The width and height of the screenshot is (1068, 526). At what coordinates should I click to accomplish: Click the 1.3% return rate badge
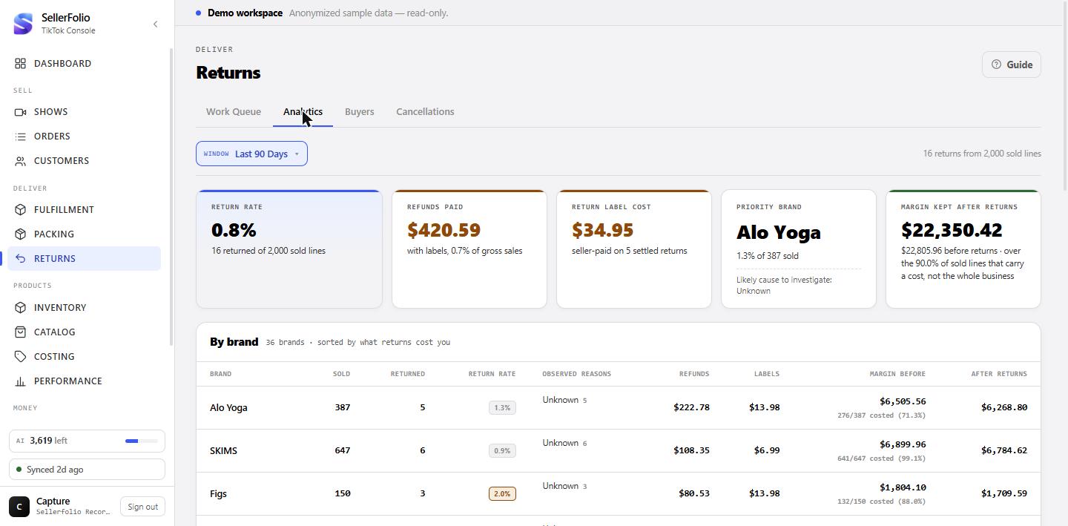pos(502,407)
